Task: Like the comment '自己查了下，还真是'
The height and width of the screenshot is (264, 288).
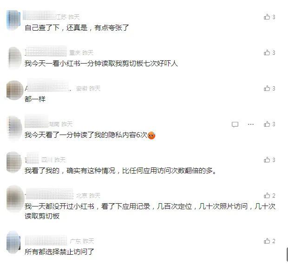Action: coord(267,17)
